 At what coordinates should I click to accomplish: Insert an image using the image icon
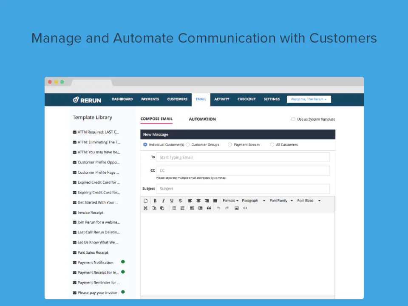pos(237,208)
